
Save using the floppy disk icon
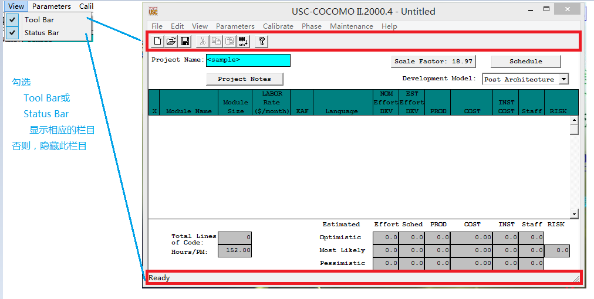click(x=185, y=41)
